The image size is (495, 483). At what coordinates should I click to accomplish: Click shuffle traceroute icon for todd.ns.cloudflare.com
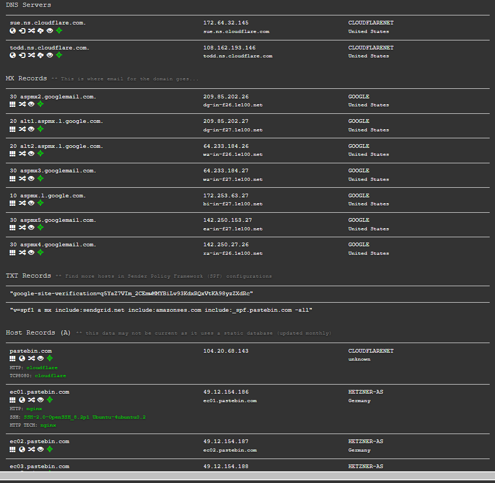pyautogui.click(x=31, y=55)
